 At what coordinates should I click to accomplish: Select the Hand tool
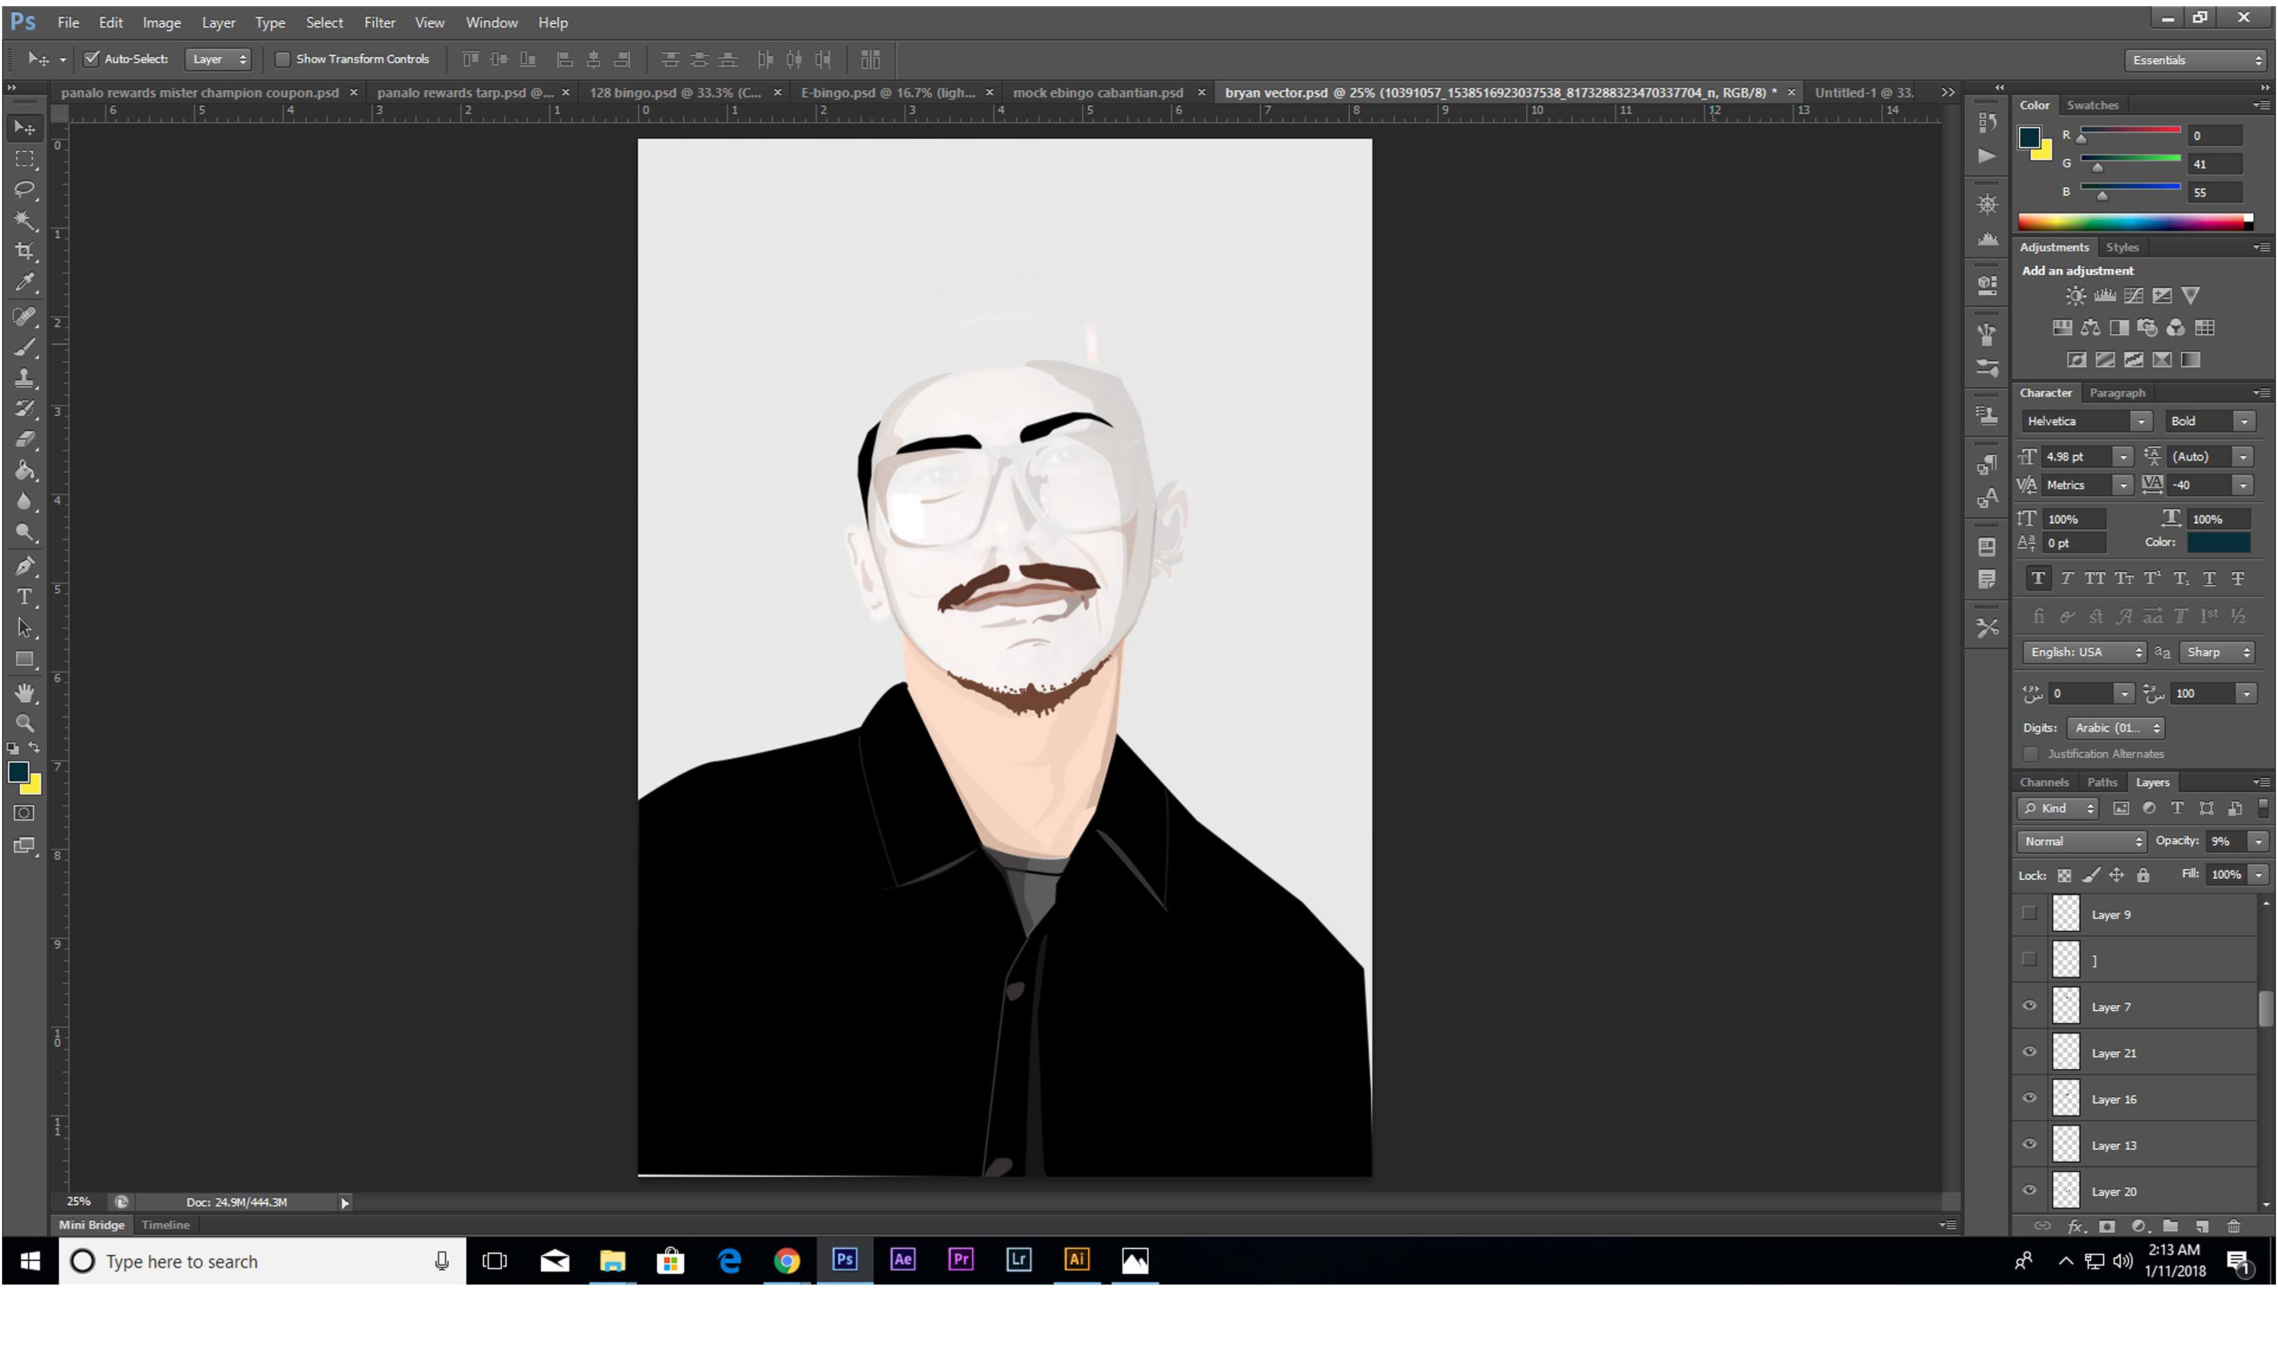(x=26, y=693)
